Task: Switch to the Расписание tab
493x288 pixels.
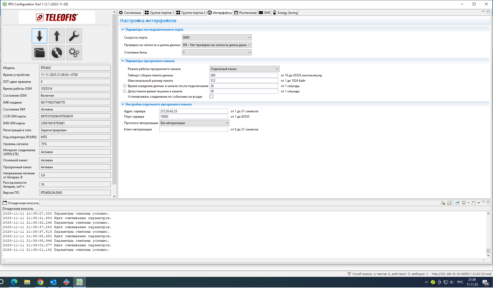Action: (245, 13)
